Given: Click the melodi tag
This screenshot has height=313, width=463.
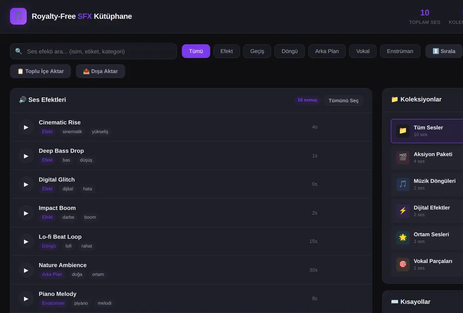Looking at the screenshot, I should tap(105, 303).
